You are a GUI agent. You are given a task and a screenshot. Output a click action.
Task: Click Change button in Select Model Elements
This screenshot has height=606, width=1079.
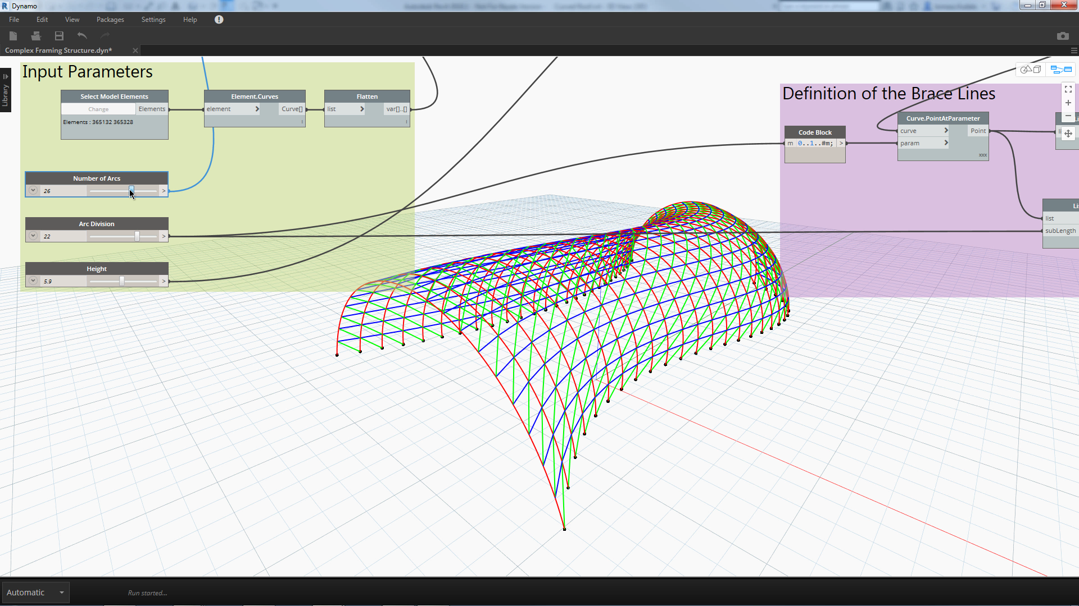pyautogui.click(x=98, y=109)
